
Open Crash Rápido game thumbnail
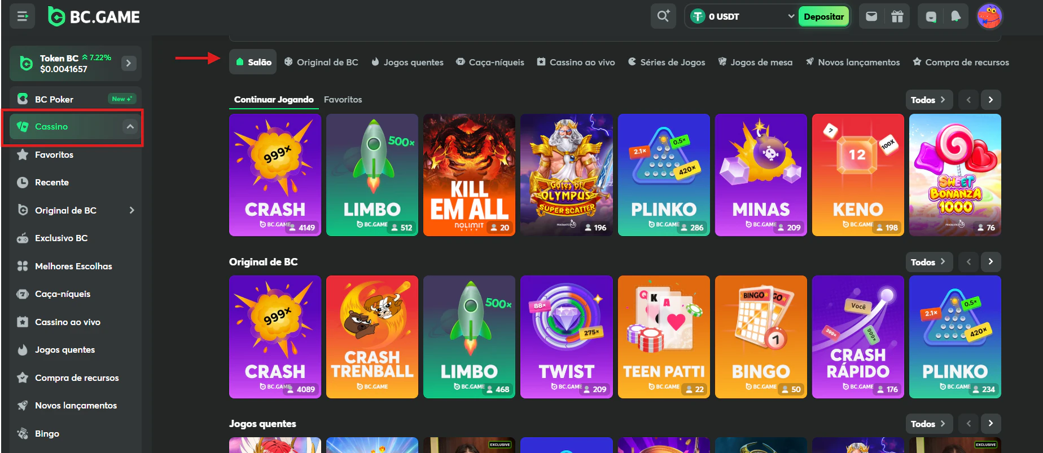click(x=858, y=337)
